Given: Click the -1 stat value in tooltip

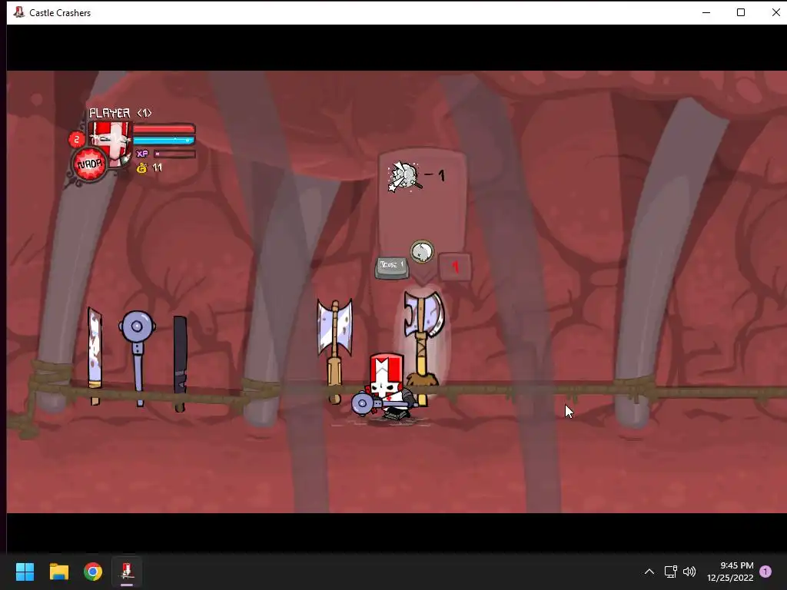Looking at the screenshot, I should (x=435, y=176).
